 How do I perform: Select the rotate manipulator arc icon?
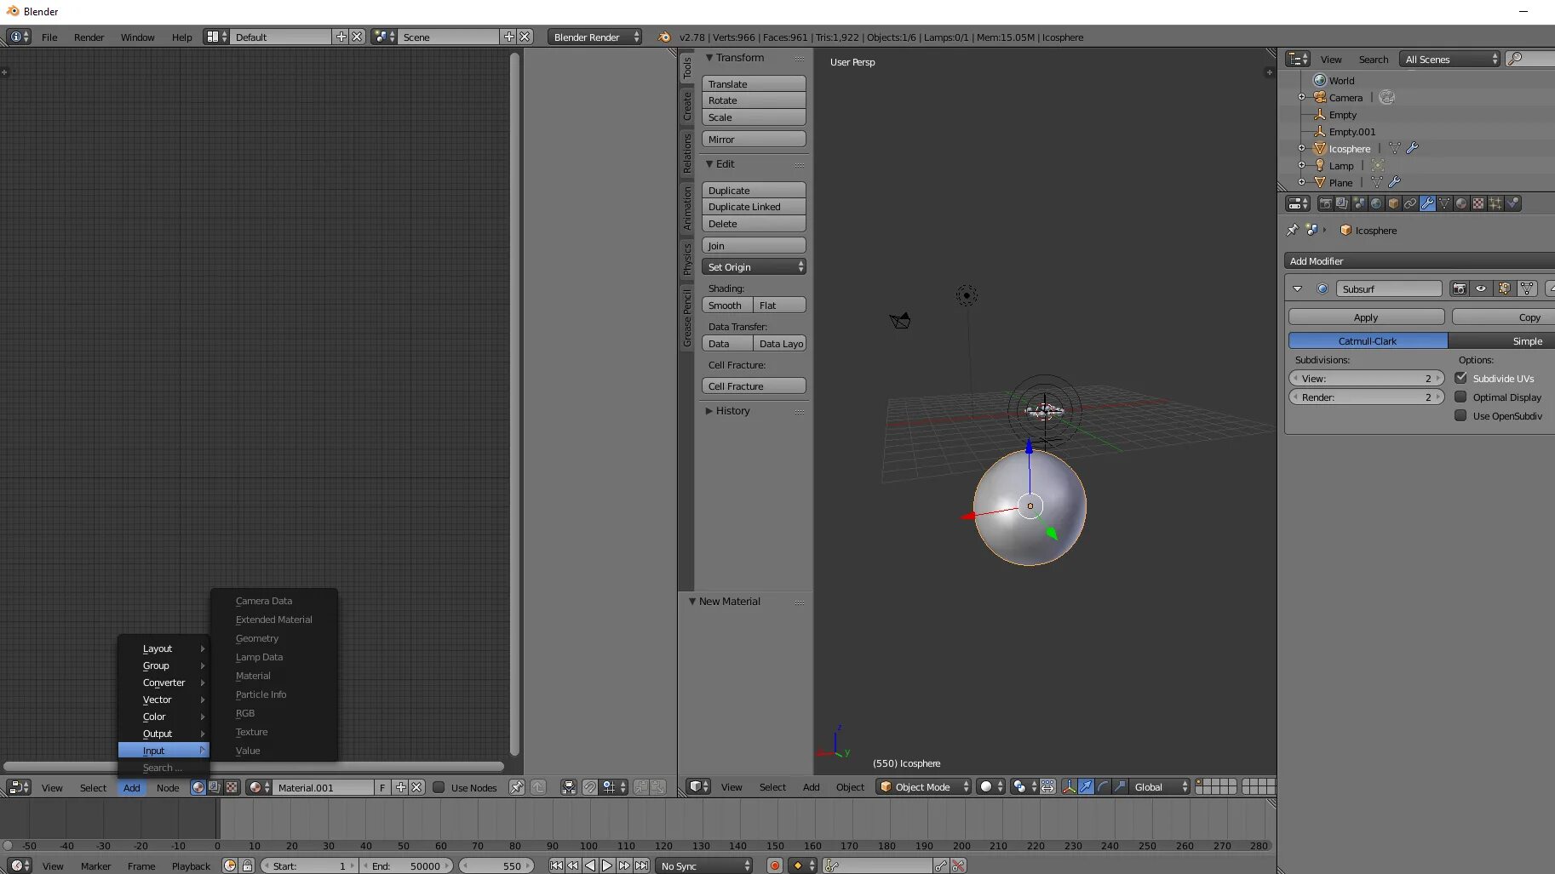click(1103, 786)
